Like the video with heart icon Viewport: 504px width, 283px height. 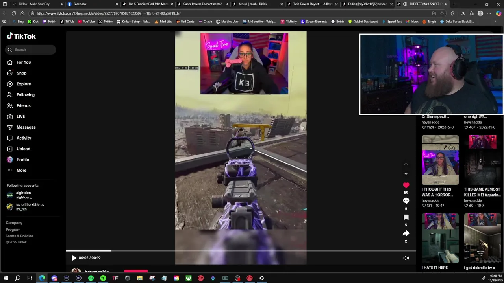(x=406, y=185)
